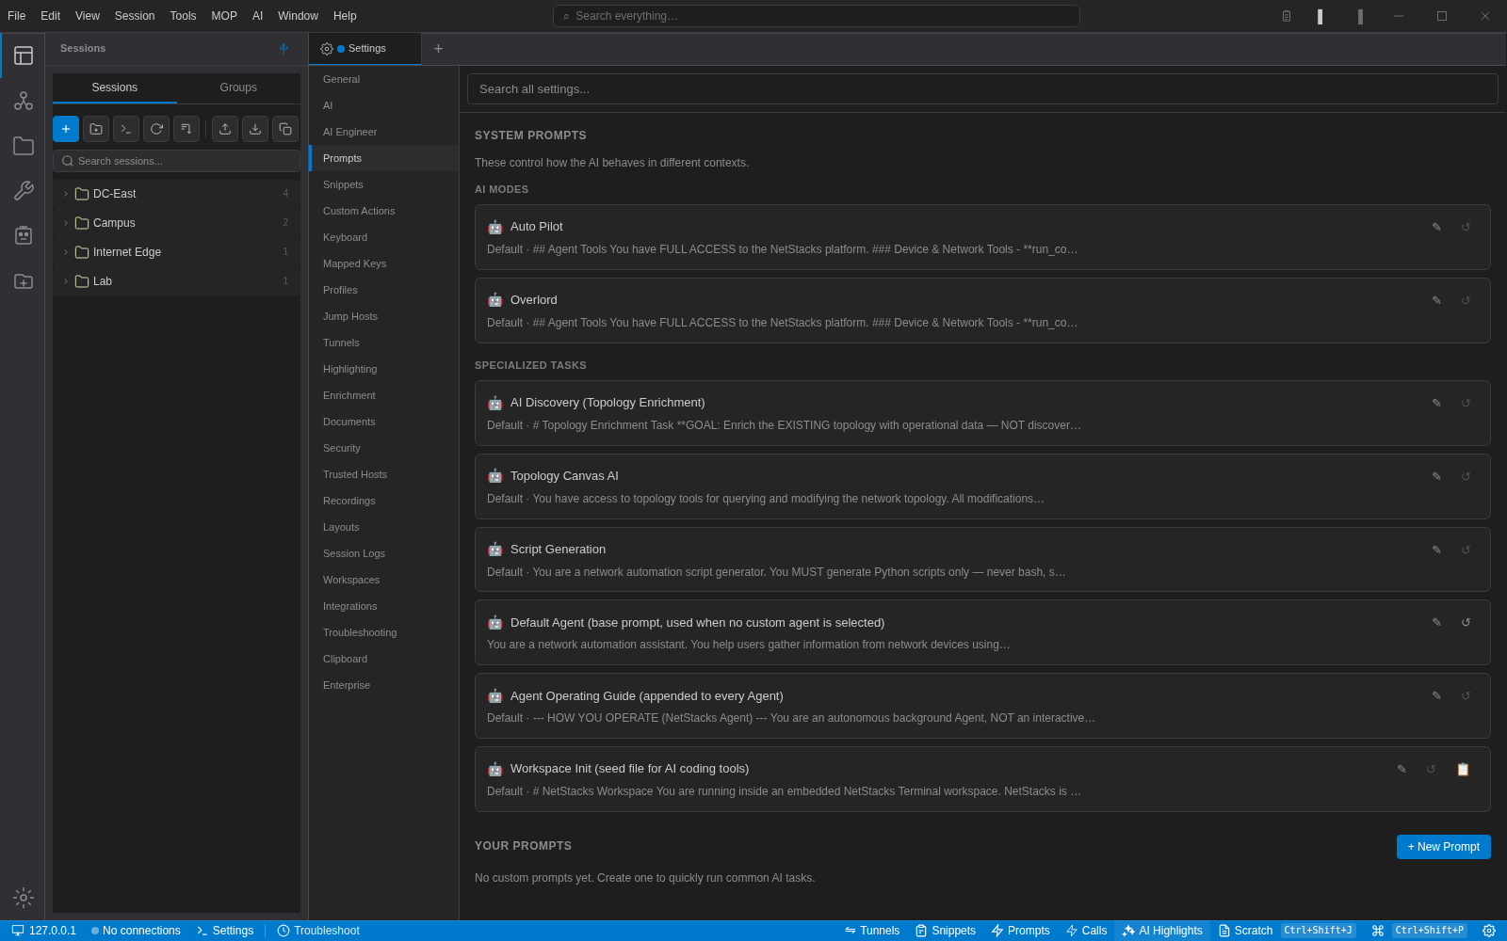Viewport: 1507px width, 941px height.
Task: Click the blue plus new session button
Action: (66, 129)
